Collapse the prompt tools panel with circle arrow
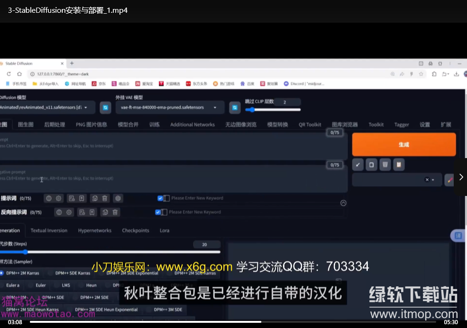This screenshot has height=328, width=467. coord(343,203)
